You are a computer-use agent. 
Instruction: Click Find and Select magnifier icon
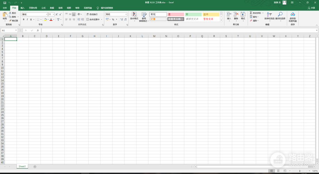tap(280, 14)
